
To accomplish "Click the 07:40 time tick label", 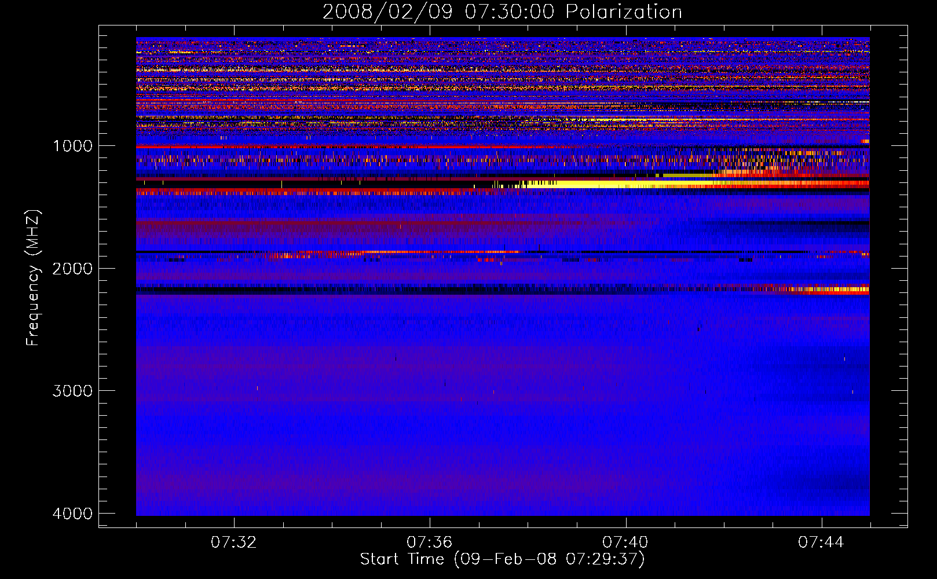I will tap(625, 543).
